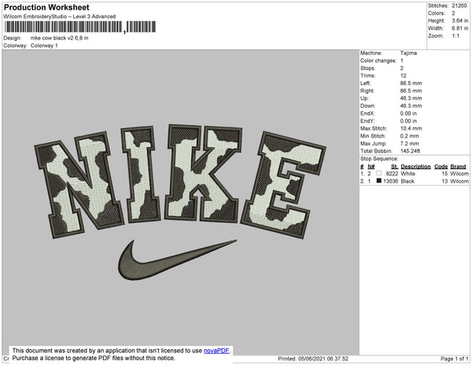Click the Machine value Tajima
The width and height of the screenshot is (472, 365).
pyautogui.click(x=408, y=53)
